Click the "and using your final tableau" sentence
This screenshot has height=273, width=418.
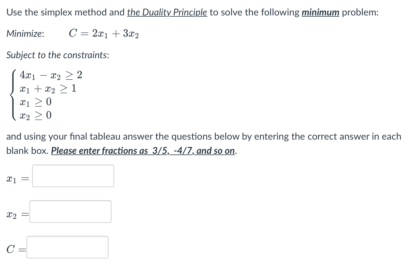tap(204, 136)
